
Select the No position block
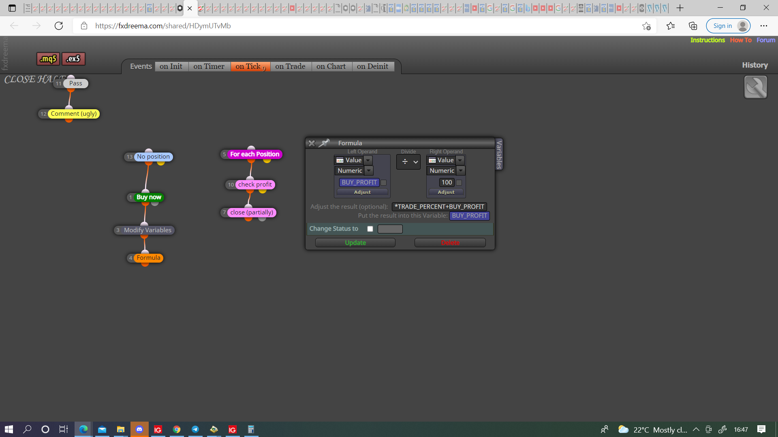click(153, 157)
